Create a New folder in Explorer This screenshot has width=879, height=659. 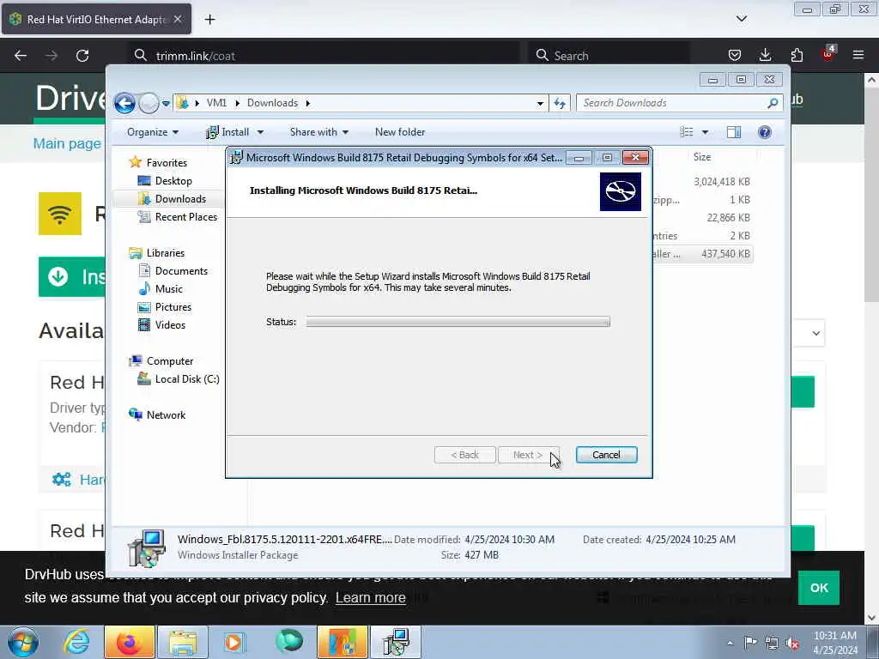point(400,132)
